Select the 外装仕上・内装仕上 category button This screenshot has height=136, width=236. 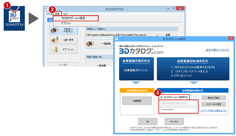pos(64,30)
